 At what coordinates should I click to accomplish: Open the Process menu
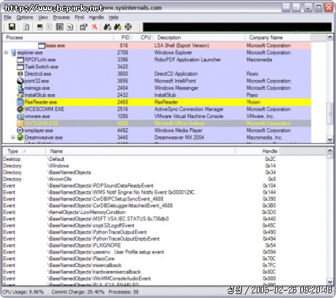tap(61, 17)
